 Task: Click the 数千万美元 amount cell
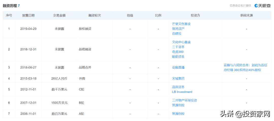coord(59,89)
